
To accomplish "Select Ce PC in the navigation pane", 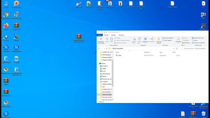I will tap(103, 71).
